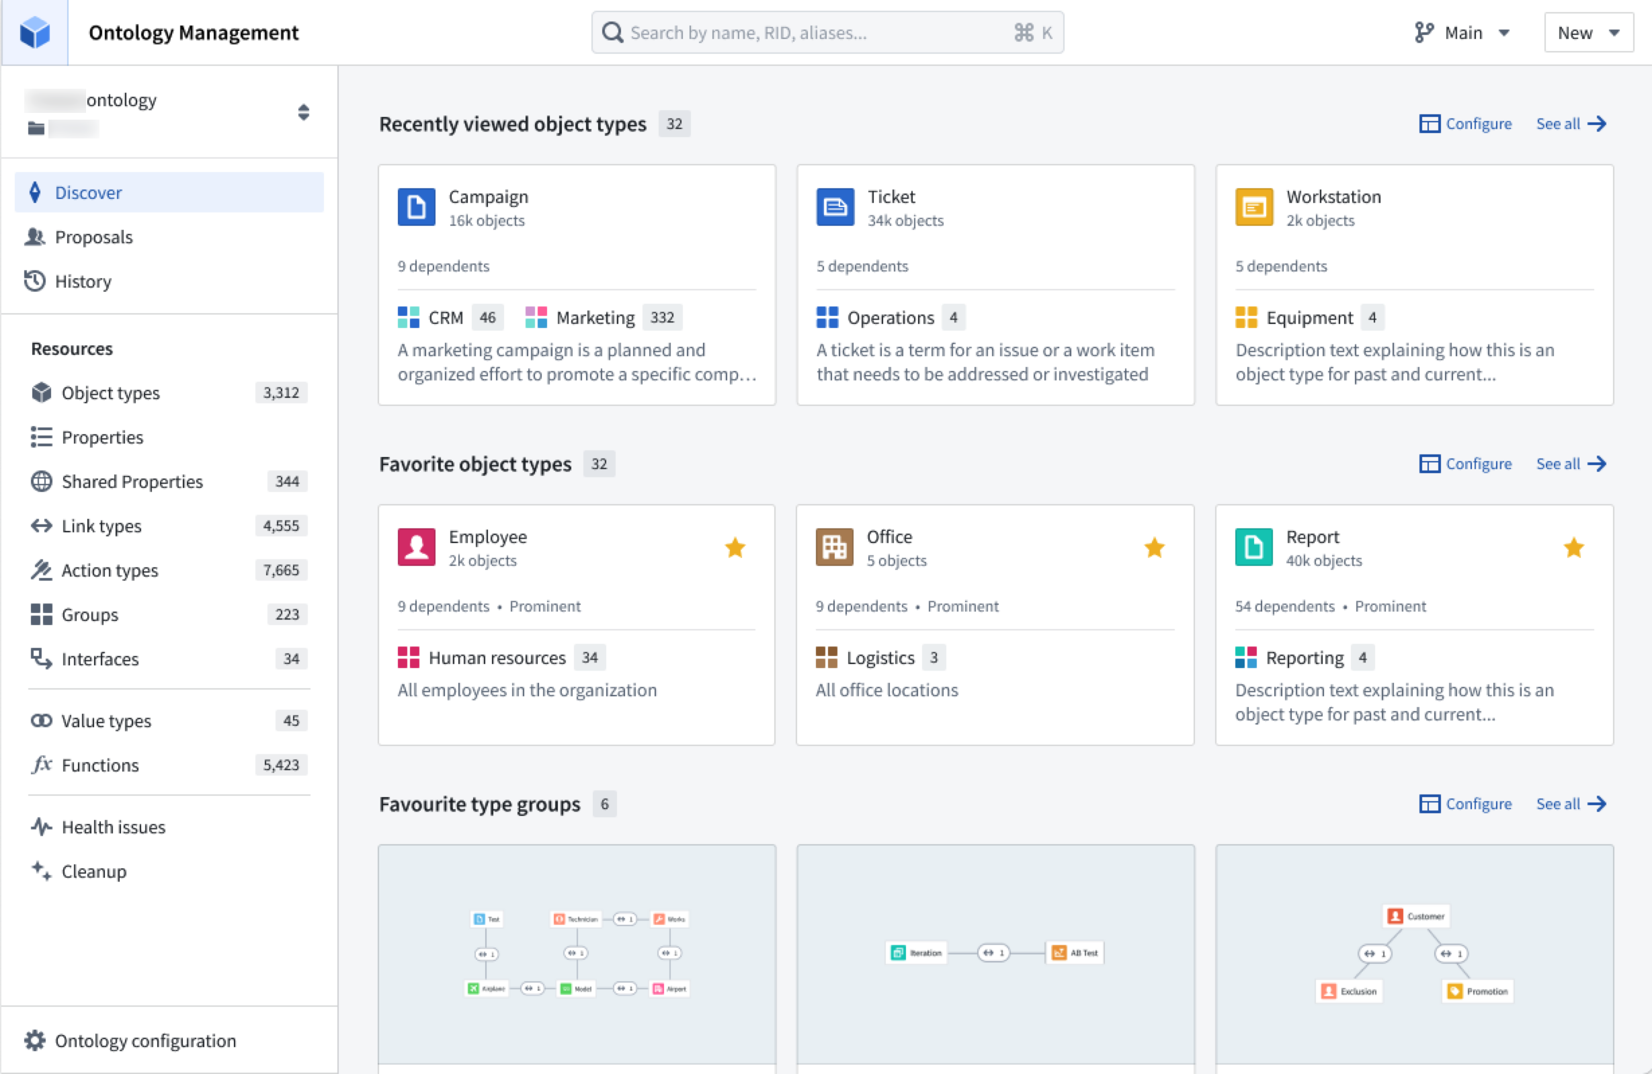1652x1074 pixels.
Task: Click the ontology search input field
Action: 827,33
